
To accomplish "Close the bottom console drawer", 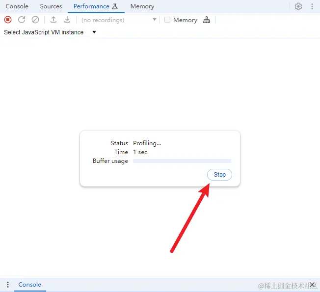I will coord(312,285).
